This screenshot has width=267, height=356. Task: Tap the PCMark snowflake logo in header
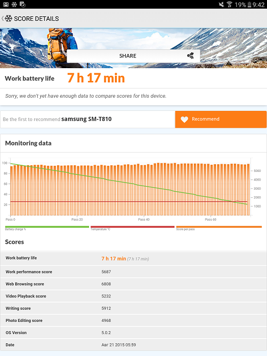point(9,18)
